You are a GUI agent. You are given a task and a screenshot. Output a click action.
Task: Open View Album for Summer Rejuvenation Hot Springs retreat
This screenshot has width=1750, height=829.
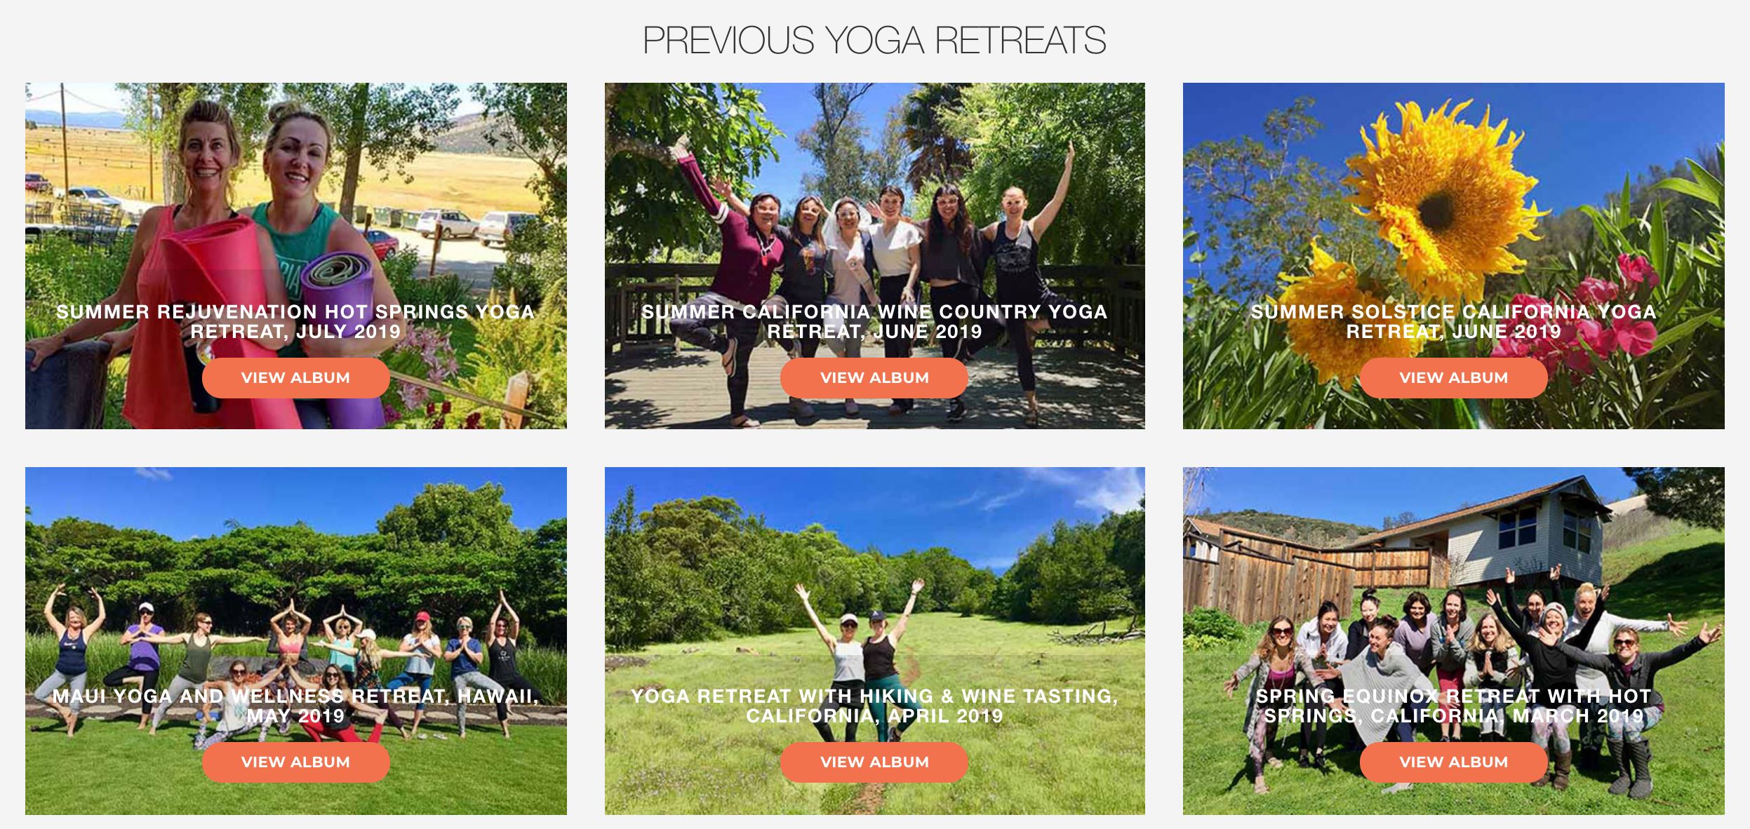click(295, 378)
